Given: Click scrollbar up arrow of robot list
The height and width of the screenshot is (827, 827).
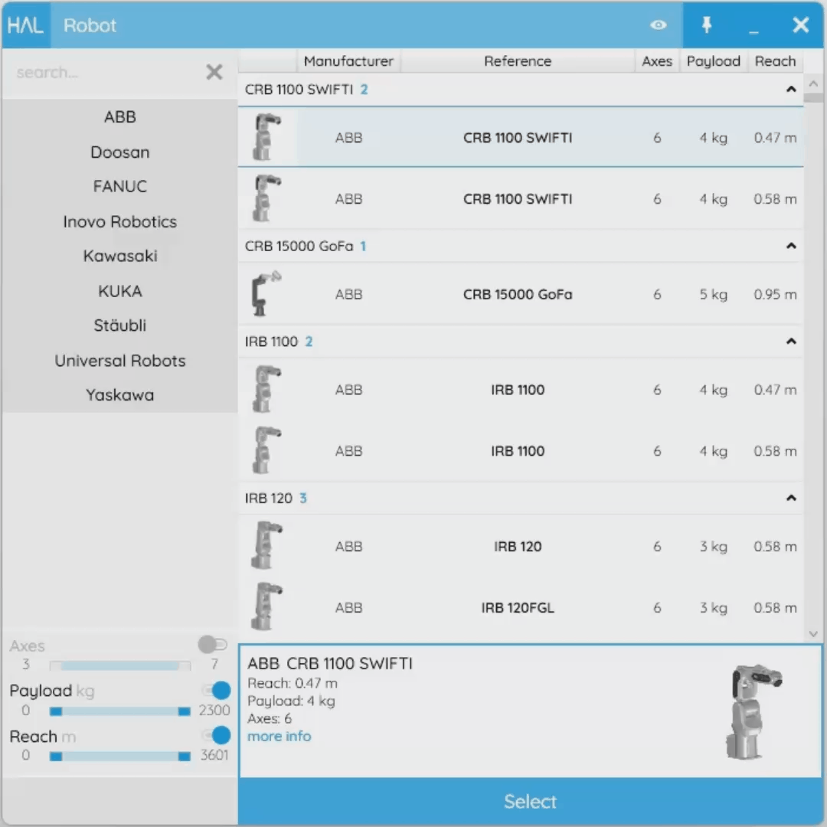Looking at the screenshot, I should point(813,83).
